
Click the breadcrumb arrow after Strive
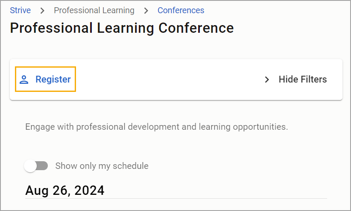[42, 11]
